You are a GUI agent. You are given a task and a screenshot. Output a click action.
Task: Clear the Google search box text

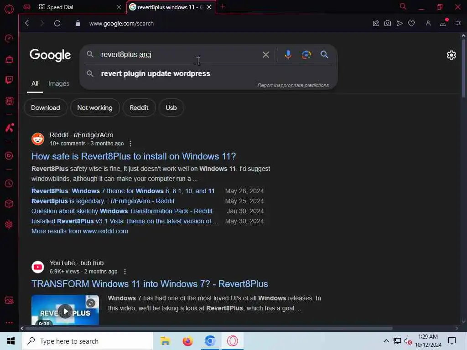[266, 55]
